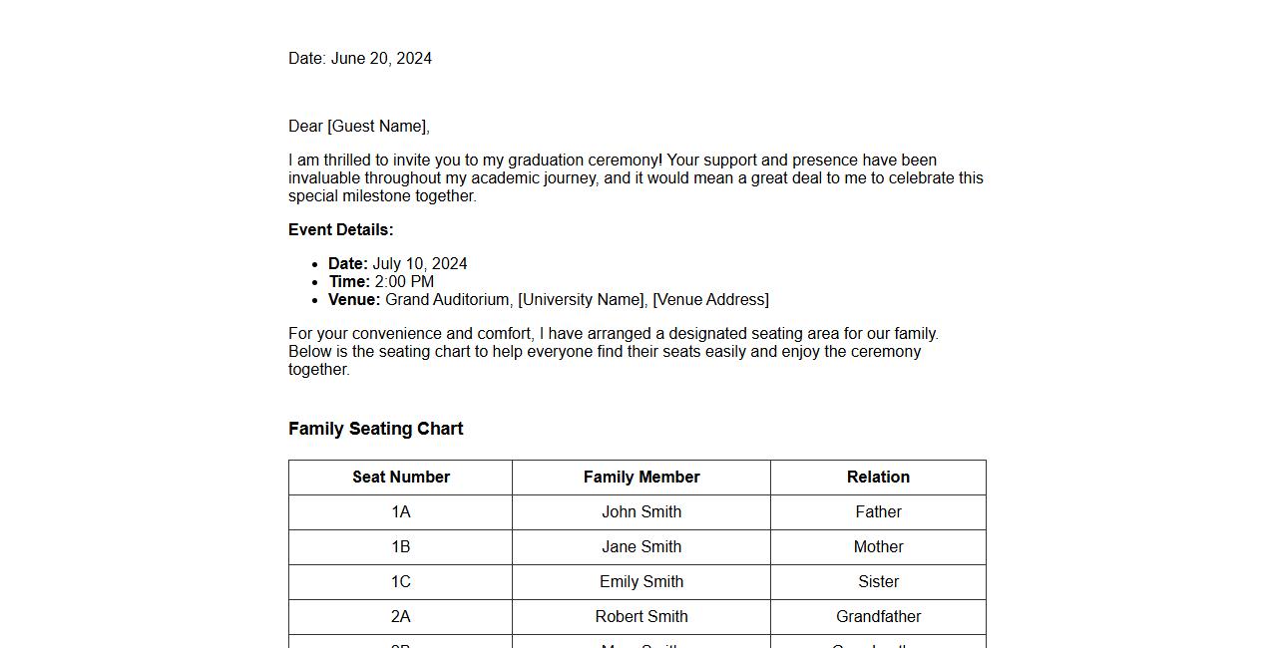1275x648 pixels.
Task: Select the Mother relation cell
Action: pyautogui.click(x=878, y=547)
